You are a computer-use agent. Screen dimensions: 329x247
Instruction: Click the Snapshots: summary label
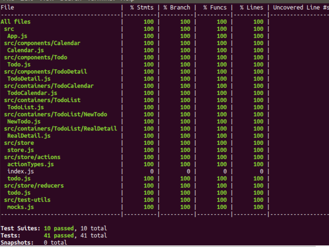click(17, 243)
